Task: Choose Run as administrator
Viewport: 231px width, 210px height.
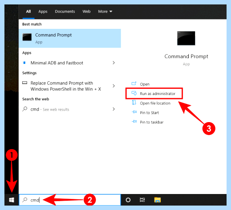Action: tap(154, 93)
